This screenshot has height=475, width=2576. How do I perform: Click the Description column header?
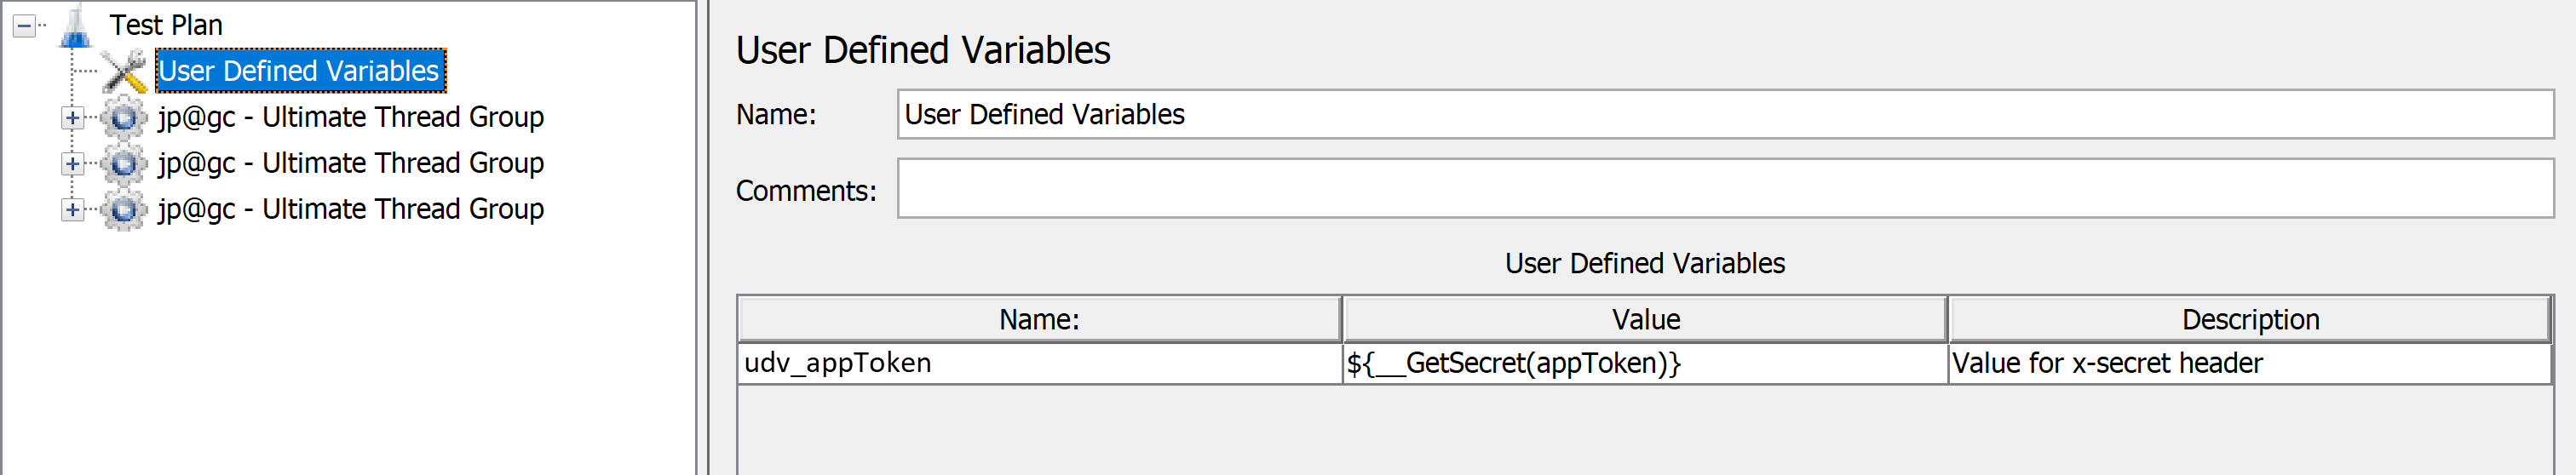tap(2250, 319)
